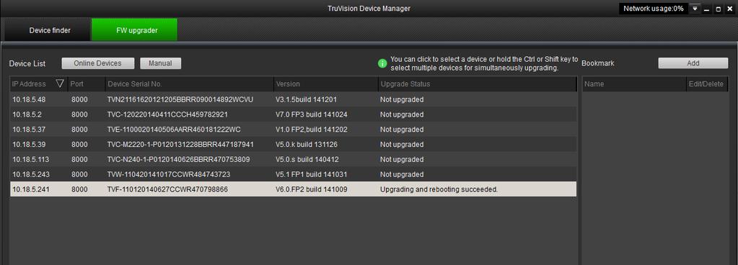Toggle IP Address sort triangle

[60, 84]
